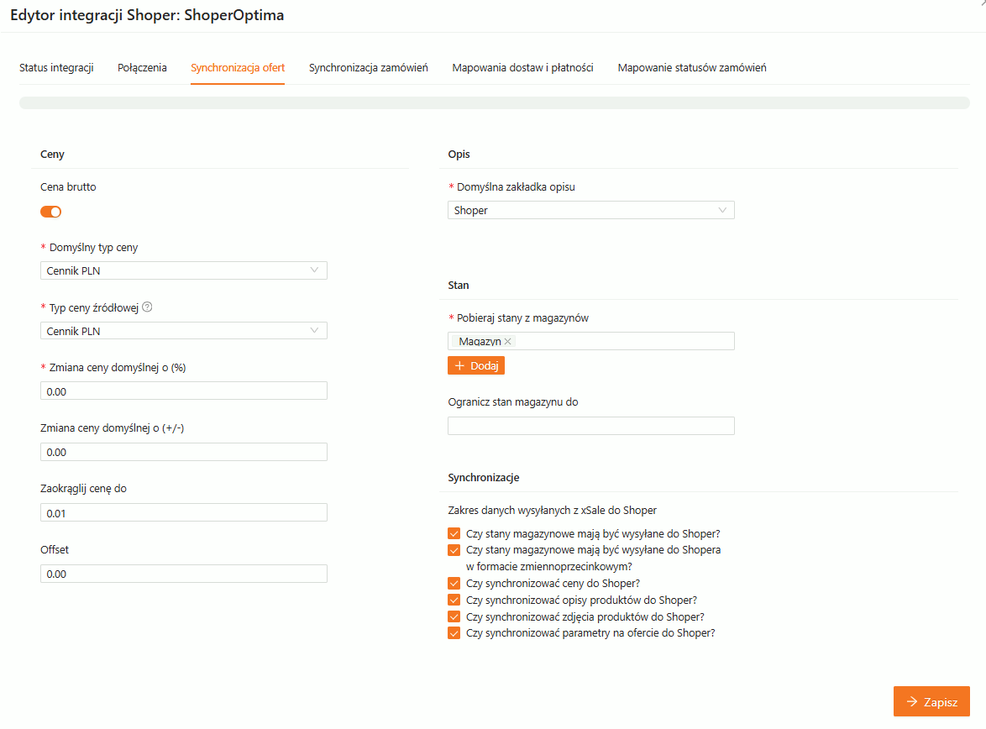The image size is (986, 729).
Task: Open the Domyślny typ ceny dropdown
Action: (x=183, y=270)
